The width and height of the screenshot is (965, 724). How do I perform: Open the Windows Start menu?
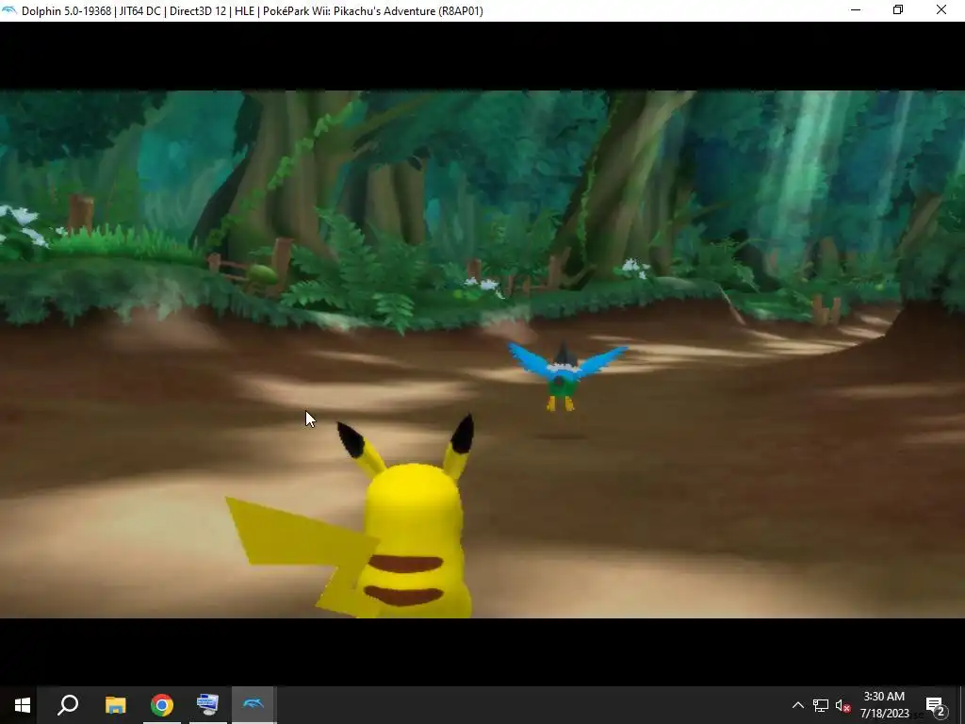tap(23, 705)
